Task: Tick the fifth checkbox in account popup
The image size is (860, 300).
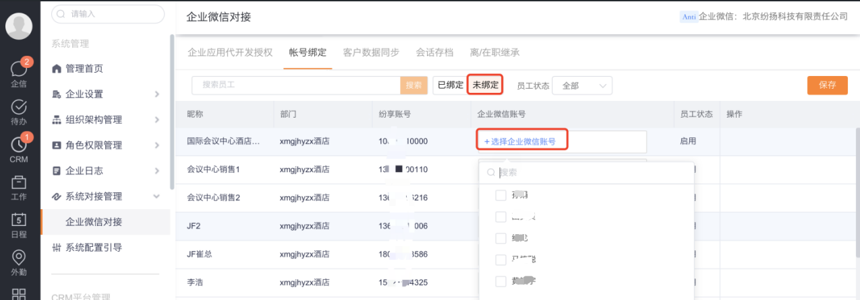Action: (x=500, y=281)
